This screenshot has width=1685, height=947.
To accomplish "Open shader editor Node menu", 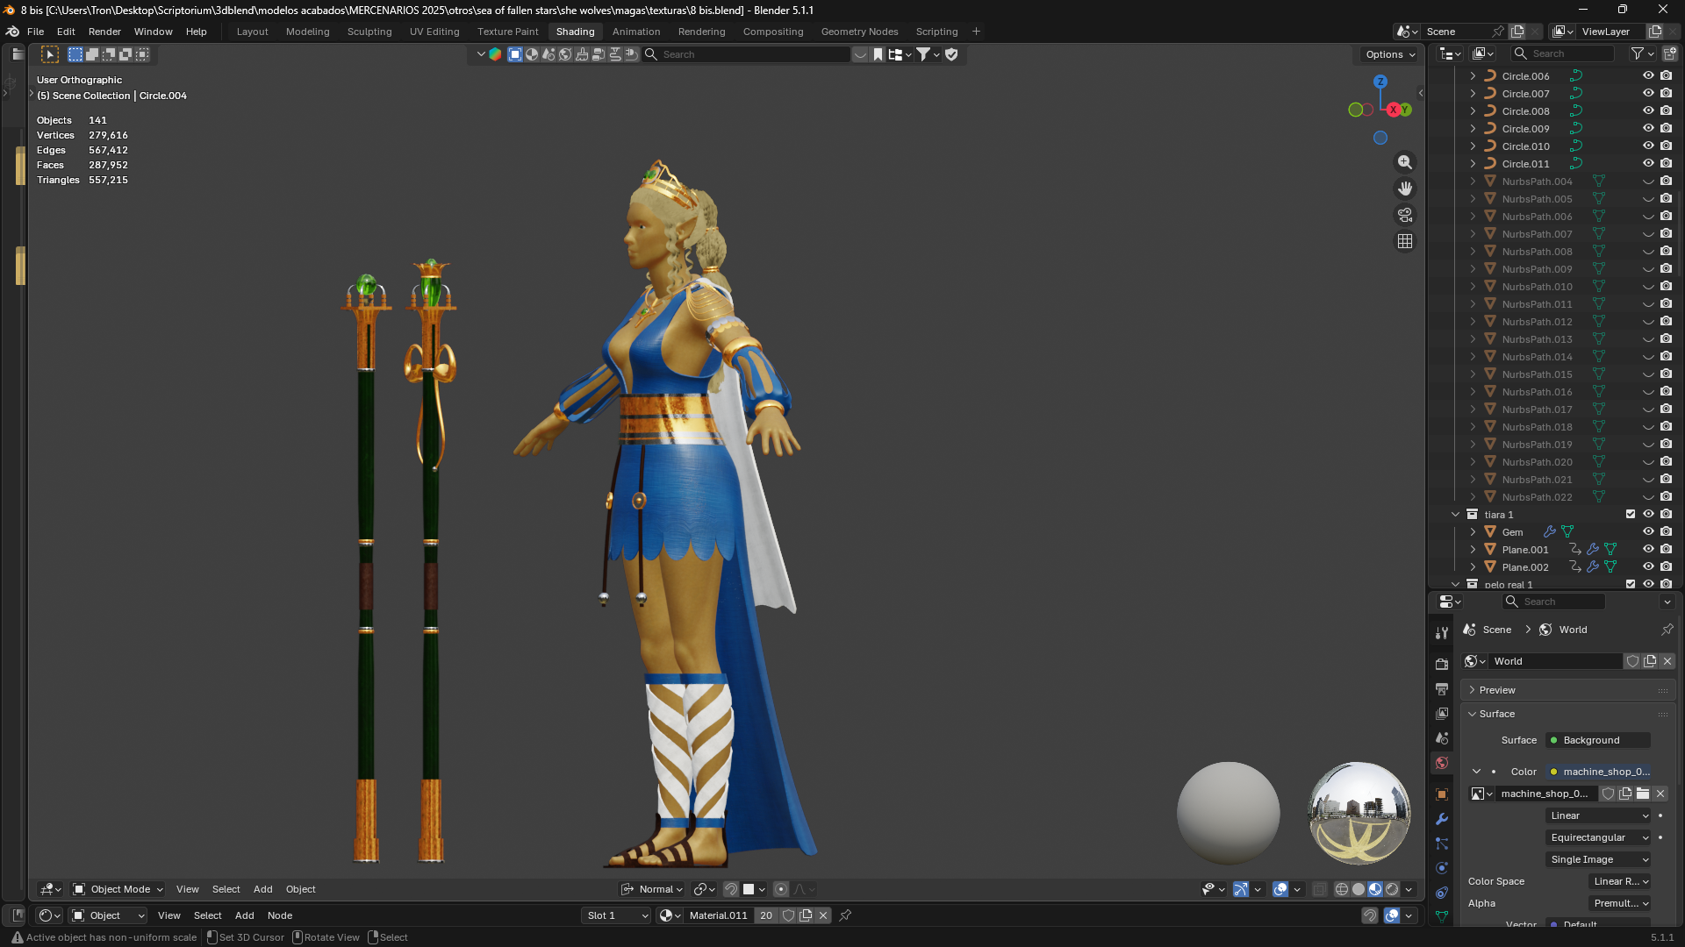I will pyautogui.click(x=280, y=915).
